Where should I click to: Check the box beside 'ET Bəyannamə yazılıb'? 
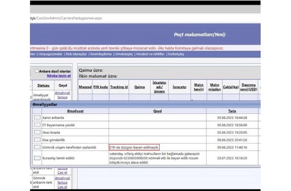(x=37, y=125)
